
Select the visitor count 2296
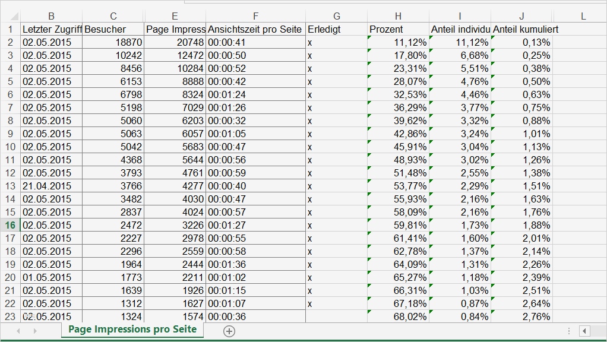coord(113,252)
